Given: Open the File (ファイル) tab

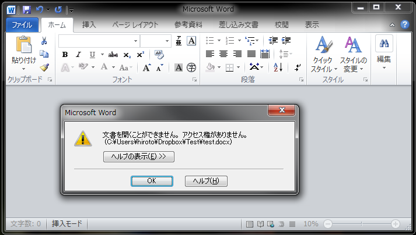Looking at the screenshot, I should point(22,25).
